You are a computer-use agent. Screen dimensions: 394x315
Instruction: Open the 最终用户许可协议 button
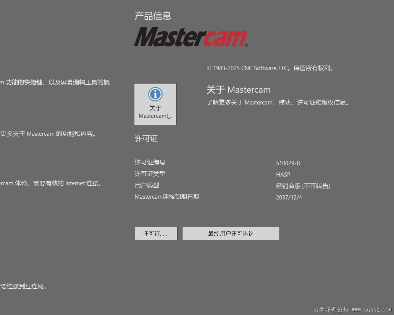tap(231, 233)
